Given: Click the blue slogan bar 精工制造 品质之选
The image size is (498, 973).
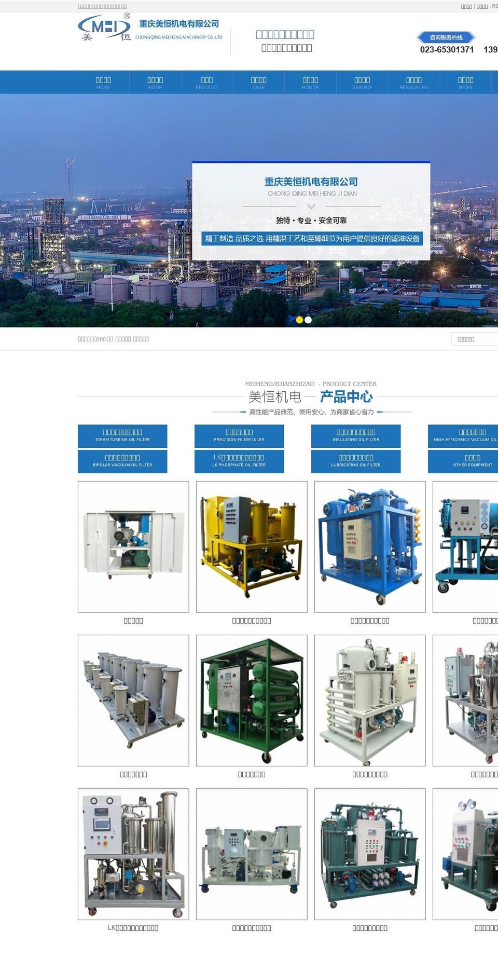Looking at the screenshot, I should pos(312,239).
